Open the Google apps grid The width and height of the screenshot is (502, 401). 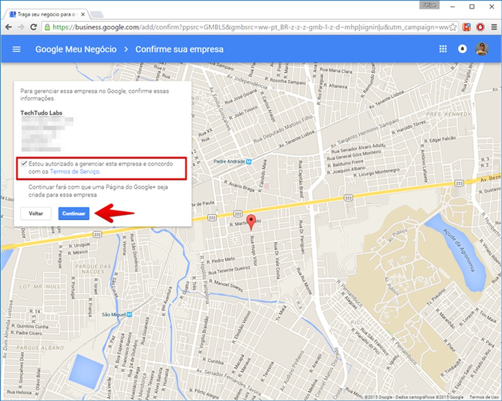pyautogui.click(x=443, y=49)
